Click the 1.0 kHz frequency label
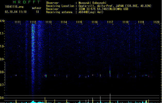 [x=2, y=46]
